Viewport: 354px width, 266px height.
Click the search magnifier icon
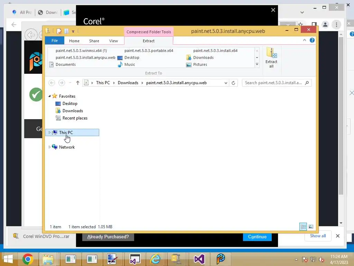tap(307, 83)
